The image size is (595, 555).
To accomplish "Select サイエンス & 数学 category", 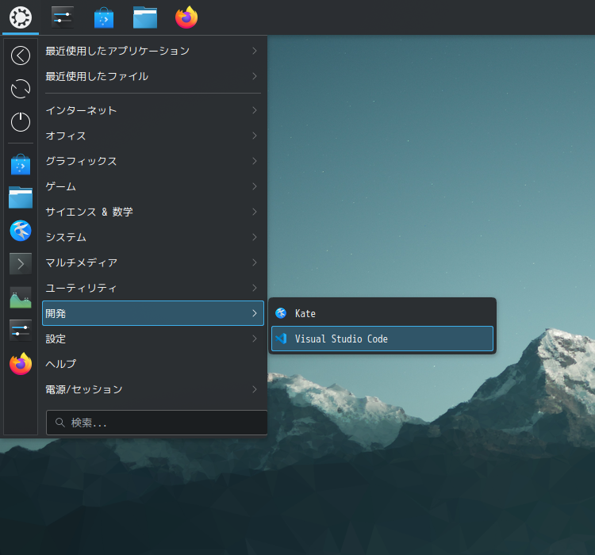I will [152, 212].
